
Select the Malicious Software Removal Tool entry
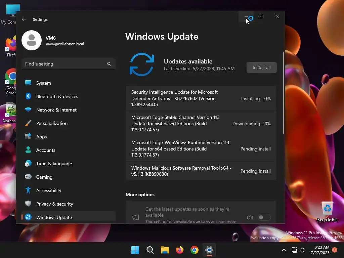click(201, 171)
